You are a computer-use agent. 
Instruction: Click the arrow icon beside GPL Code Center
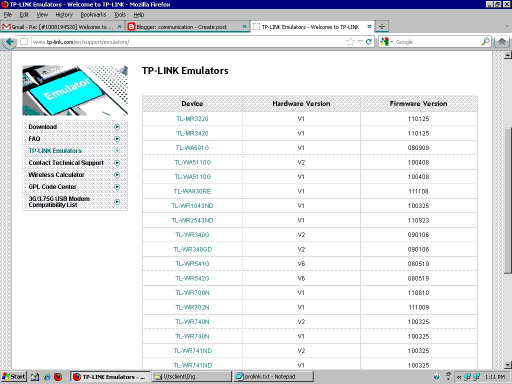click(117, 187)
